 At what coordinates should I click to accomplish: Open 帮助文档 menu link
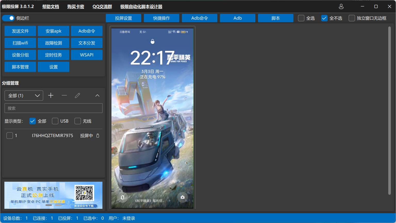pyautogui.click(x=51, y=6)
